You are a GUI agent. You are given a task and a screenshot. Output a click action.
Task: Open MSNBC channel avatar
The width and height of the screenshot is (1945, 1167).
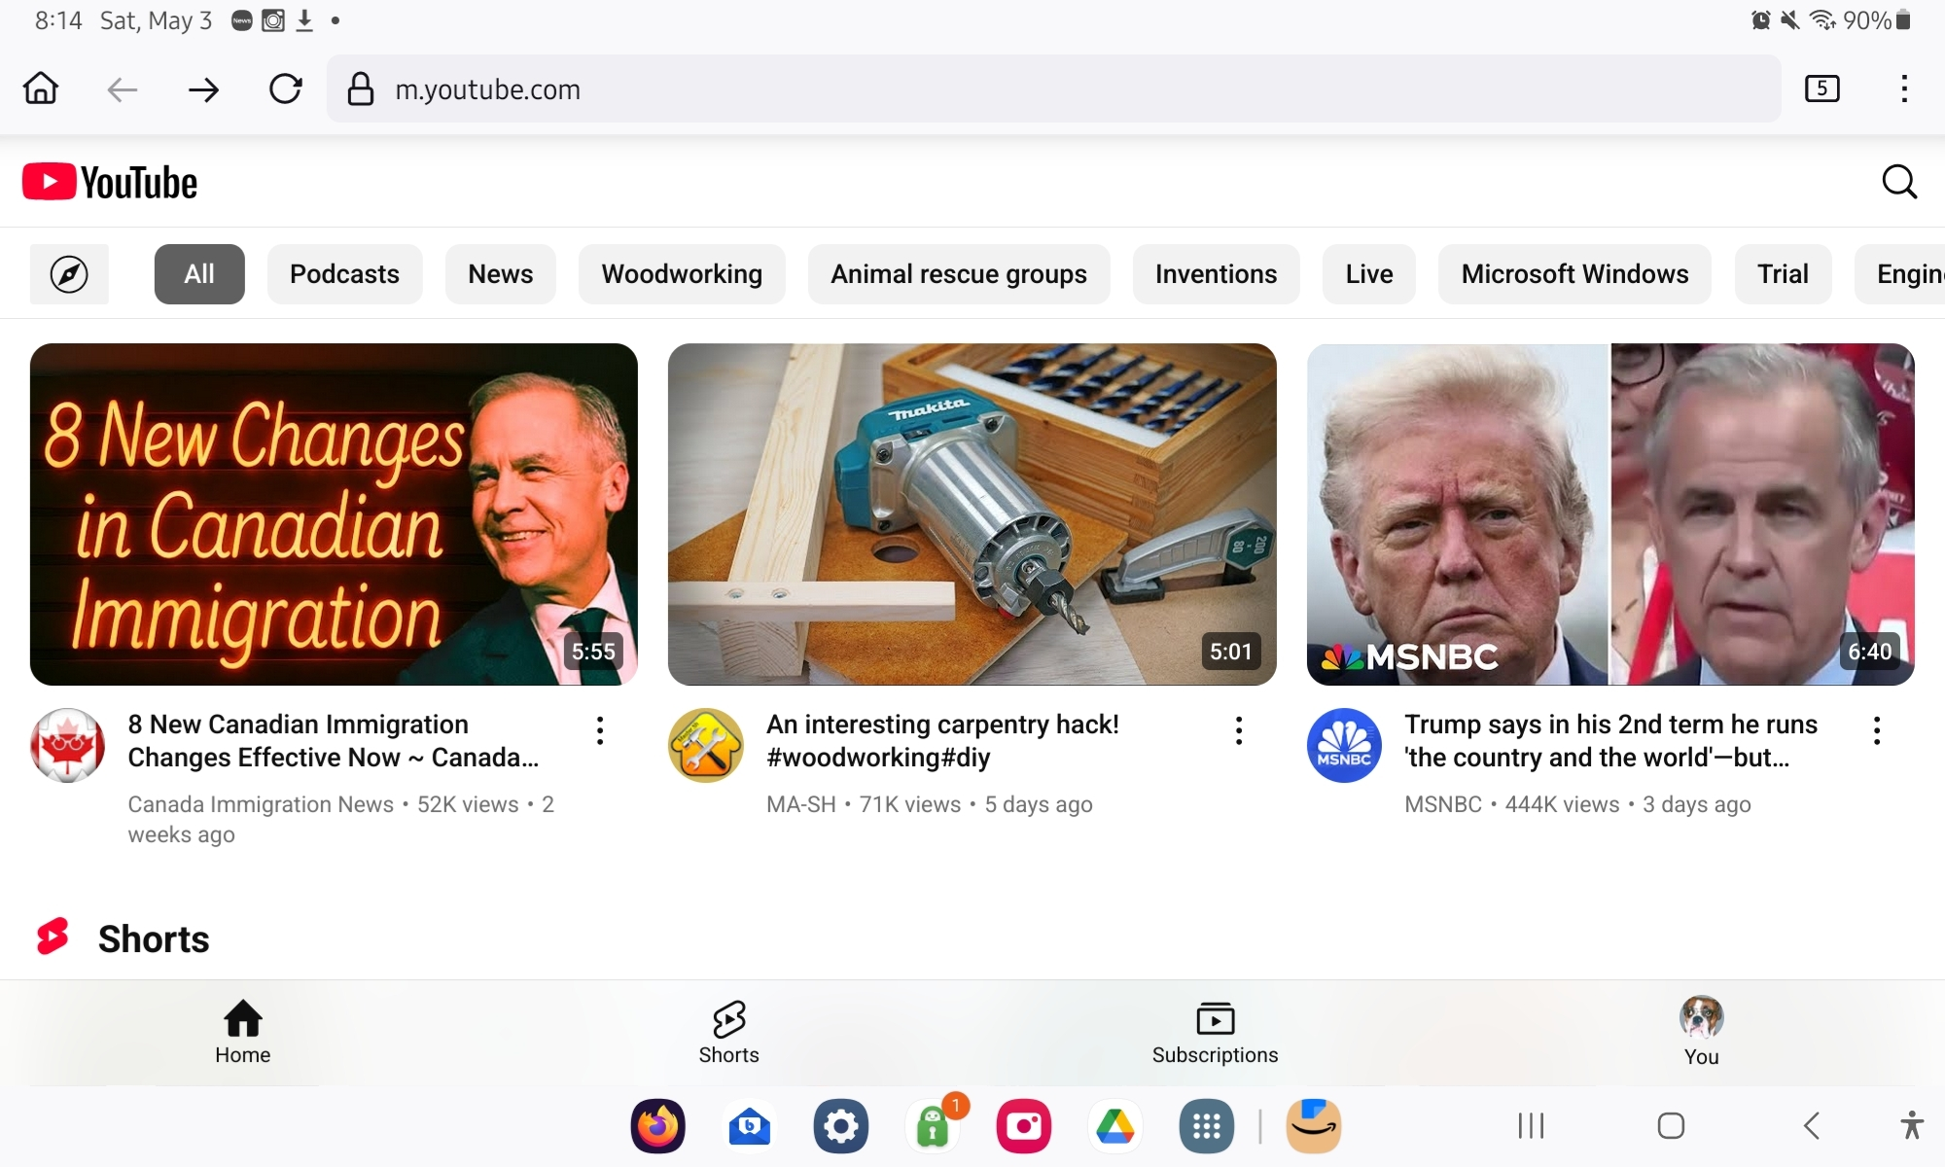click(1344, 746)
